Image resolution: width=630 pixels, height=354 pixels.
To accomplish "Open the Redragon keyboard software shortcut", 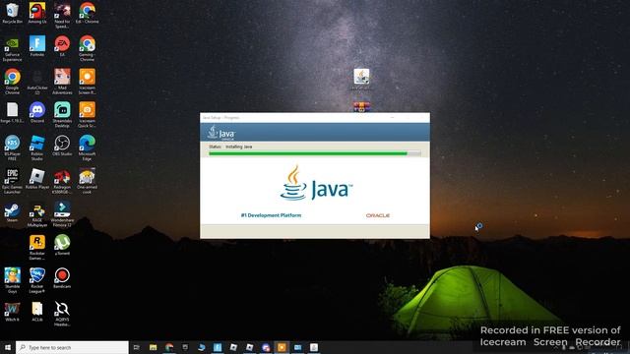I will click(62, 181).
